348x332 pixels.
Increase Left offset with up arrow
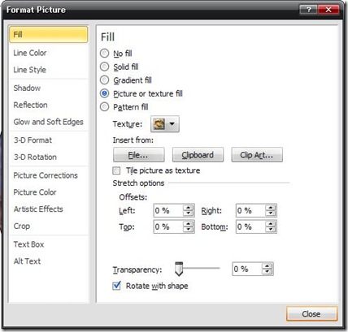coord(189,208)
